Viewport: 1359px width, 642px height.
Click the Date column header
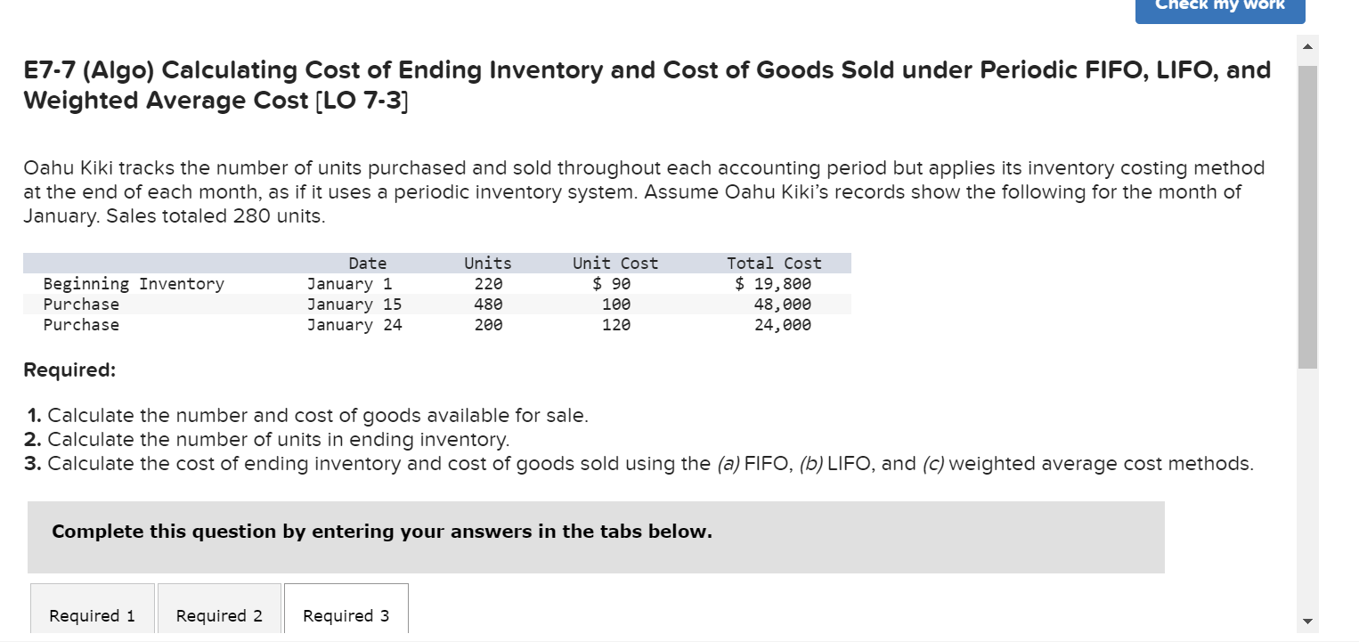click(x=368, y=263)
